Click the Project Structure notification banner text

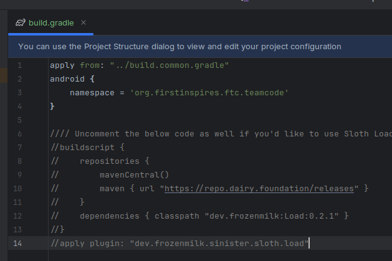tap(179, 47)
